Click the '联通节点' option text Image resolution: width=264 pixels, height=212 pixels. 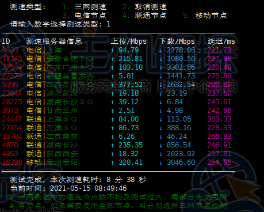(151, 16)
